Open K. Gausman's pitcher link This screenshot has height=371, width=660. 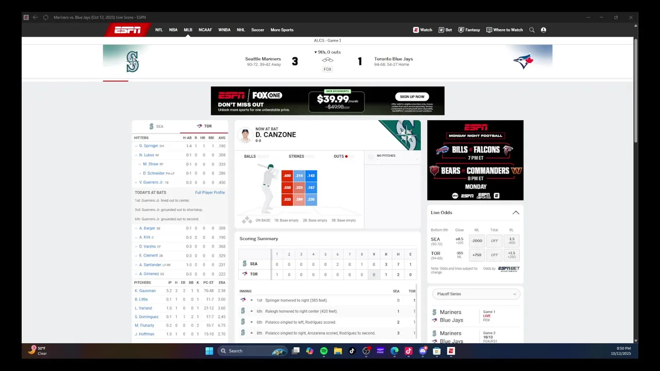click(x=145, y=291)
